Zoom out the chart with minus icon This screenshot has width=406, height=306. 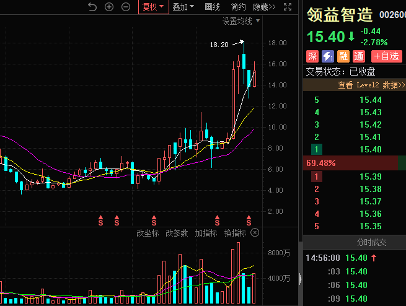point(126,7)
